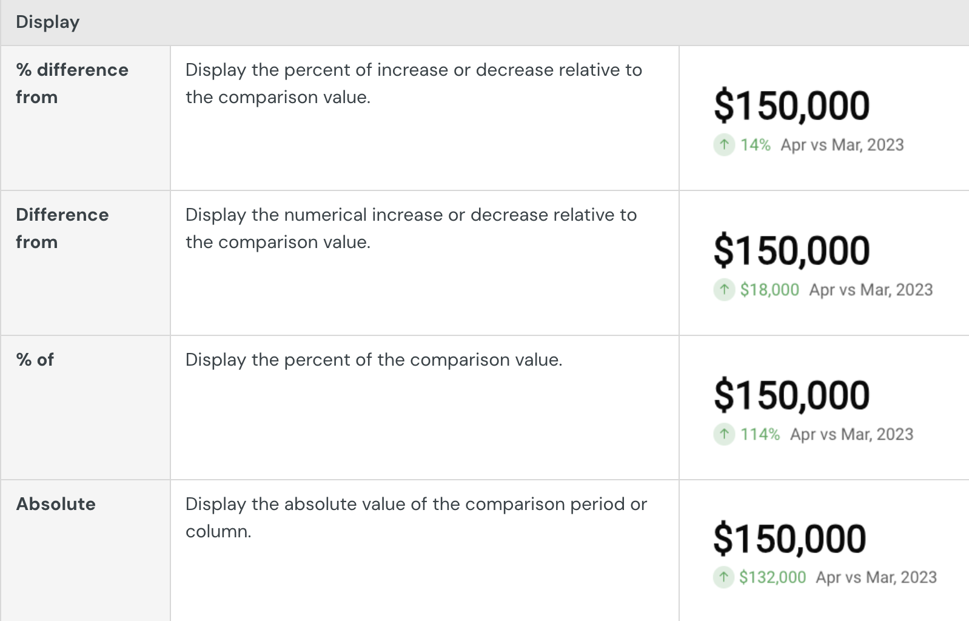Click the "Display the percent of increase" description
The width and height of the screenshot is (969, 621).
coord(414,84)
